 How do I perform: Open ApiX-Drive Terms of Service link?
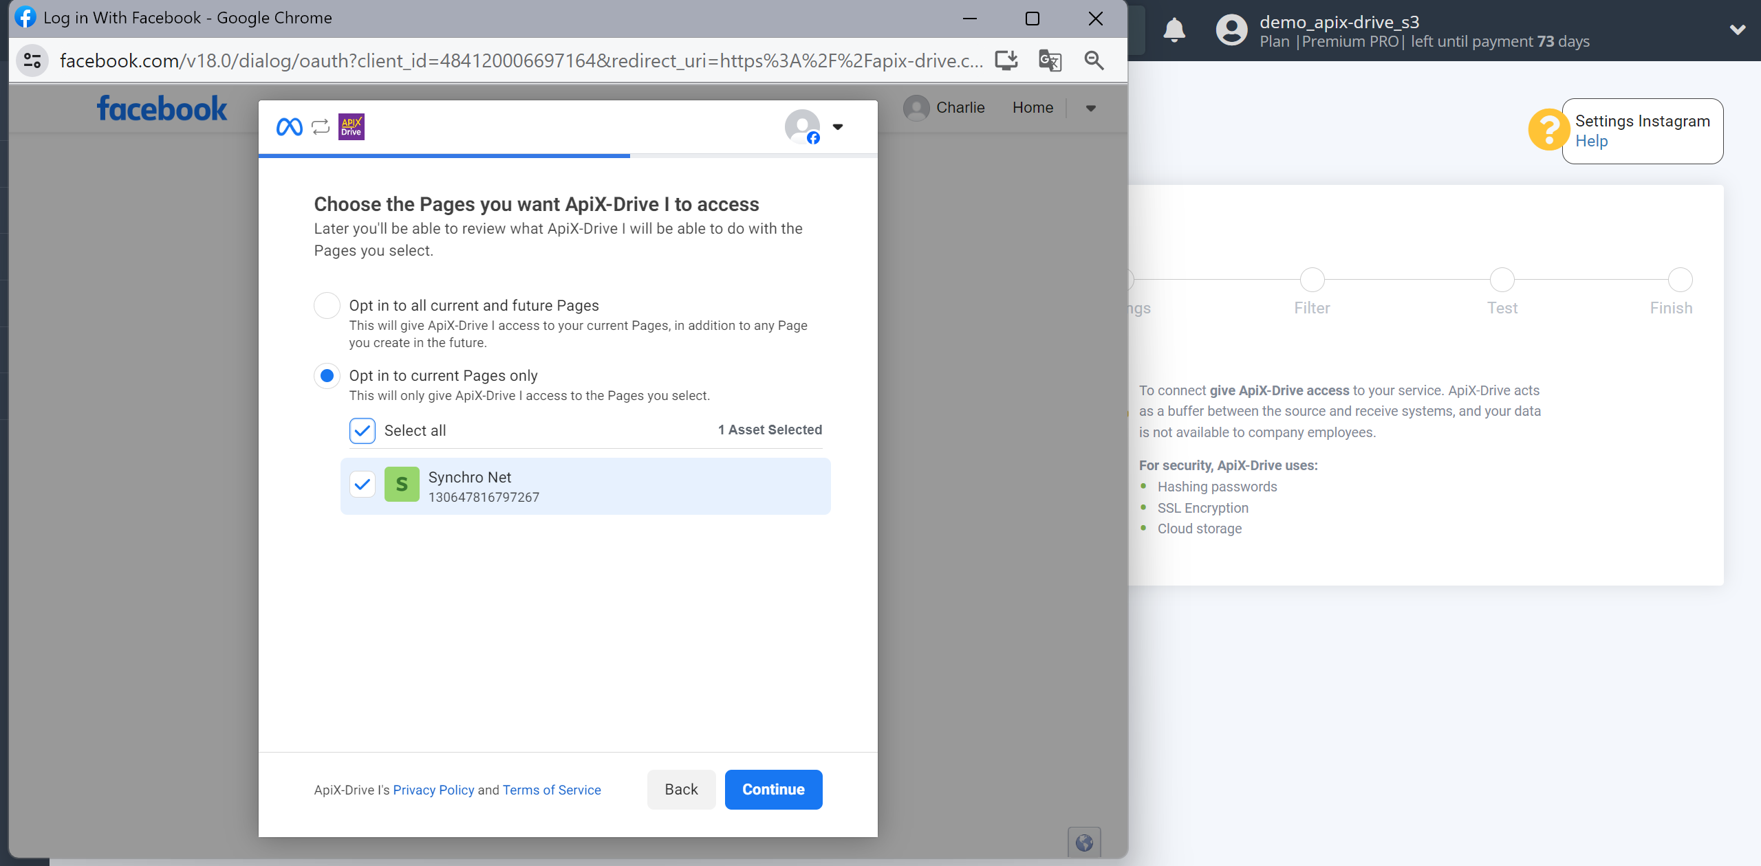point(552,790)
